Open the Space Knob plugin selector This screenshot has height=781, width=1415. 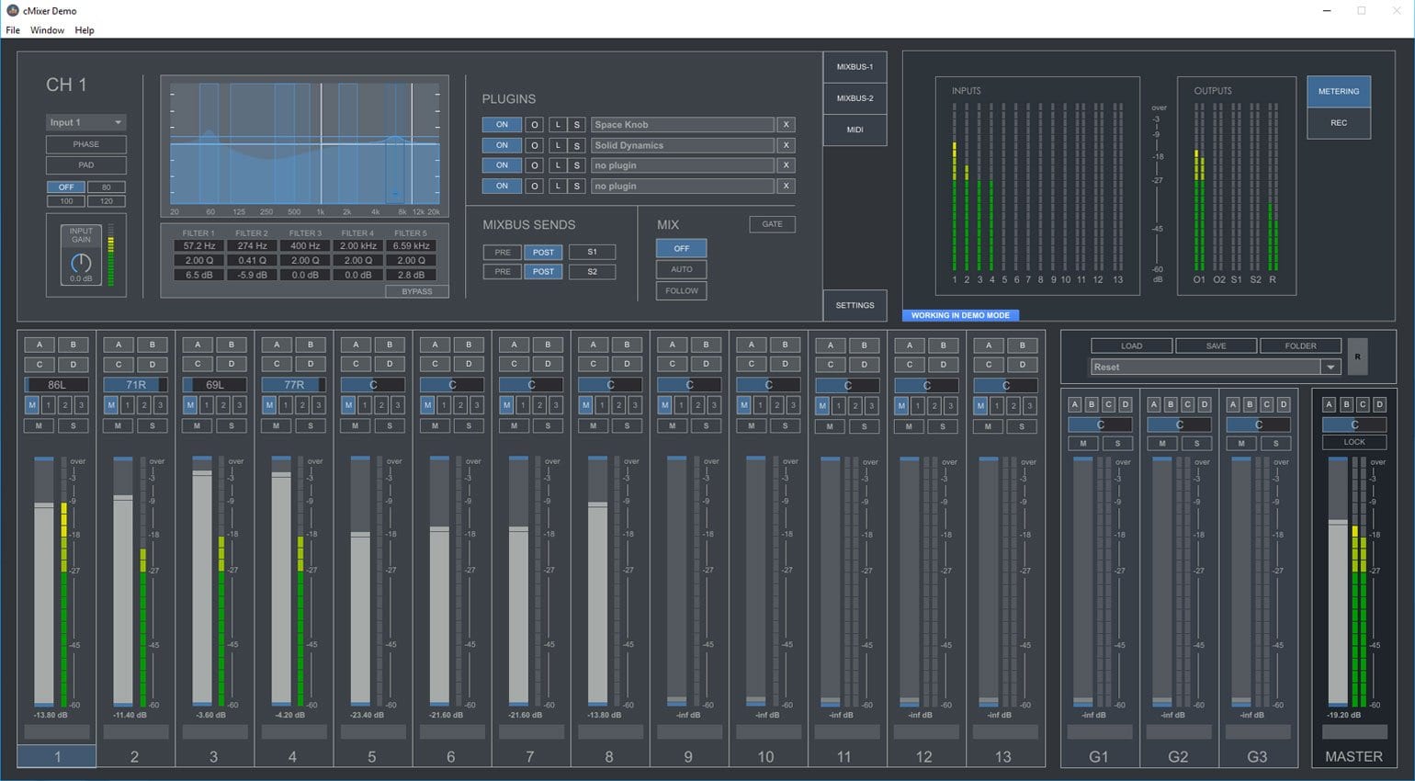682,125
